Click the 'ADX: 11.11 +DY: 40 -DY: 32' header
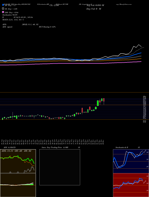149x197 pixels. coord(16,151)
